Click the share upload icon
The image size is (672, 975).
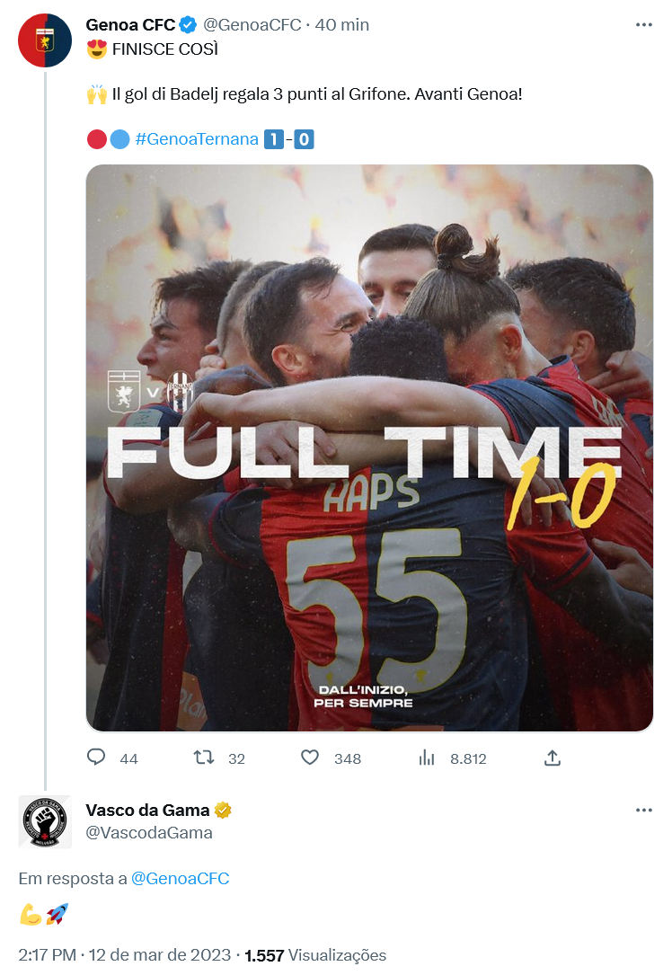tap(553, 758)
